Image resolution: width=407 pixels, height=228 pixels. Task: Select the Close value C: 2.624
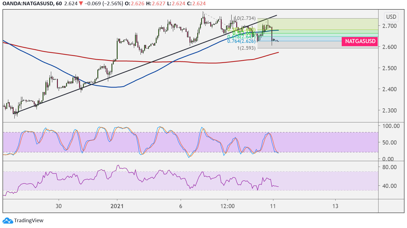point(196,4)
